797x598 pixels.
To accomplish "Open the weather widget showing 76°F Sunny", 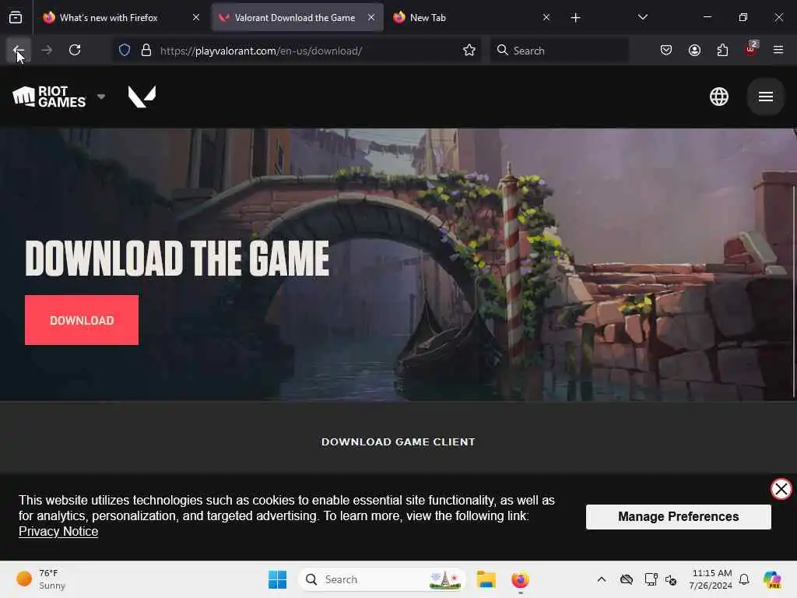I will pyautogui.click(x=40, y=579).
